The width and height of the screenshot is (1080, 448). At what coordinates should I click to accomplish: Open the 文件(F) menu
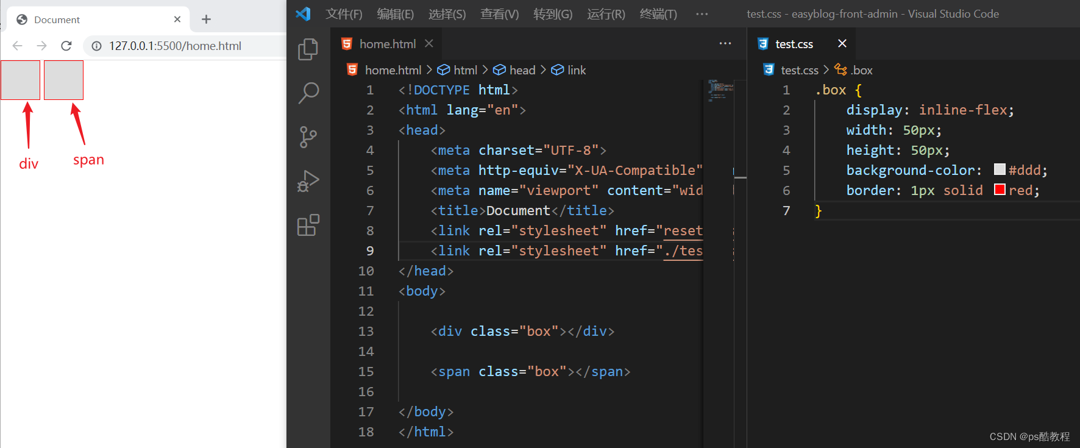pyautogui.click(x=344, y=14)
